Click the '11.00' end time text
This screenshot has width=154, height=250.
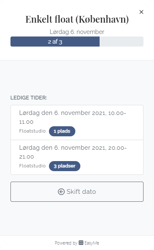click(26, 122)
